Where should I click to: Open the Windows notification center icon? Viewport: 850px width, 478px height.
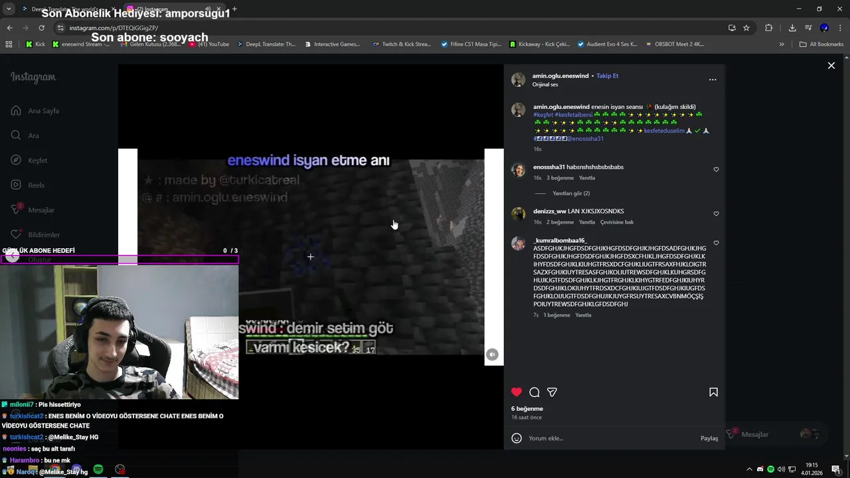click(836, 469)
